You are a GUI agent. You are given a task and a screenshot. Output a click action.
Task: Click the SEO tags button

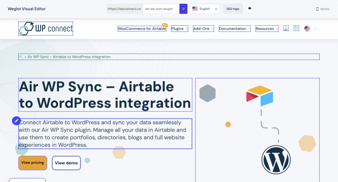[x=233, y=9]
